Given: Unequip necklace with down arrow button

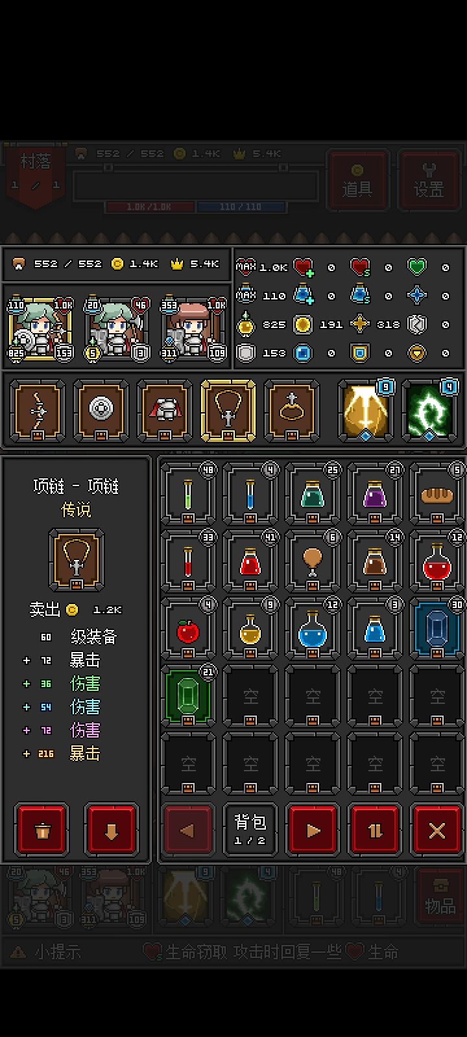Looking at the screenshot, I should click(x=111, y=830).
